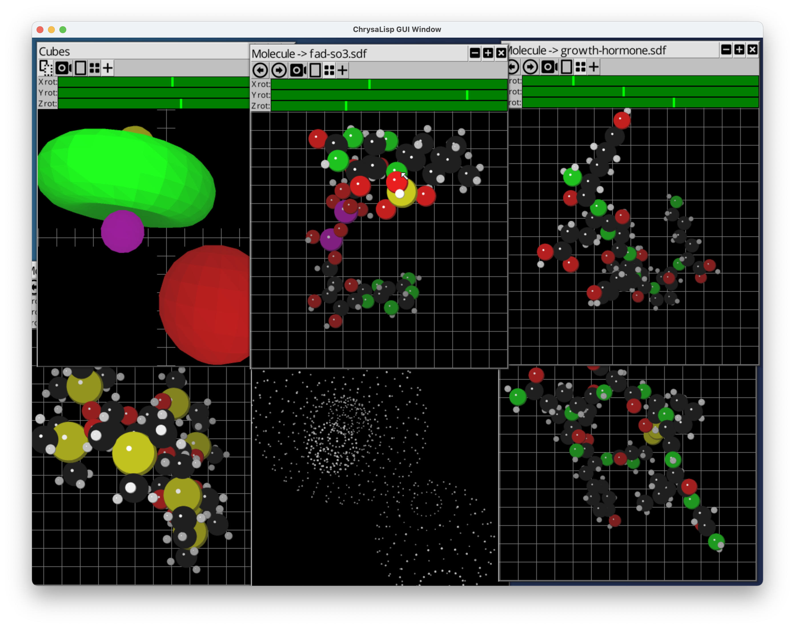
Task: Click empty rectangle icon in growth-hormone toolbar
Action: click(567, 67)
